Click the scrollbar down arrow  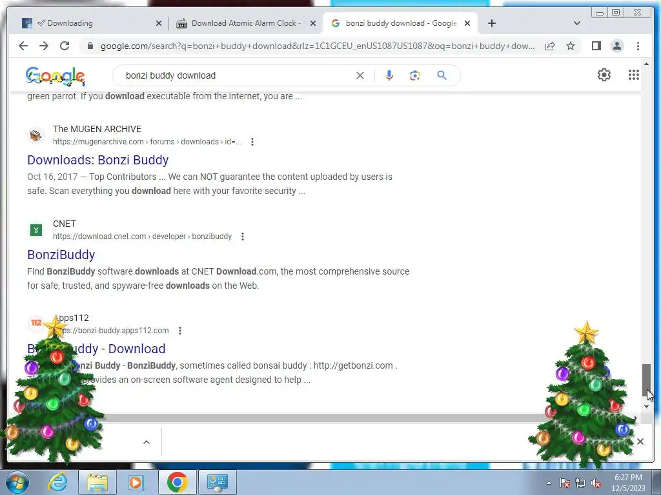(x=646, y=407)
